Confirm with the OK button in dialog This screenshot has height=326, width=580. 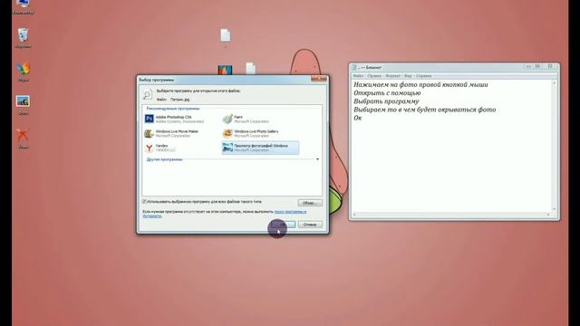point(284,225)
